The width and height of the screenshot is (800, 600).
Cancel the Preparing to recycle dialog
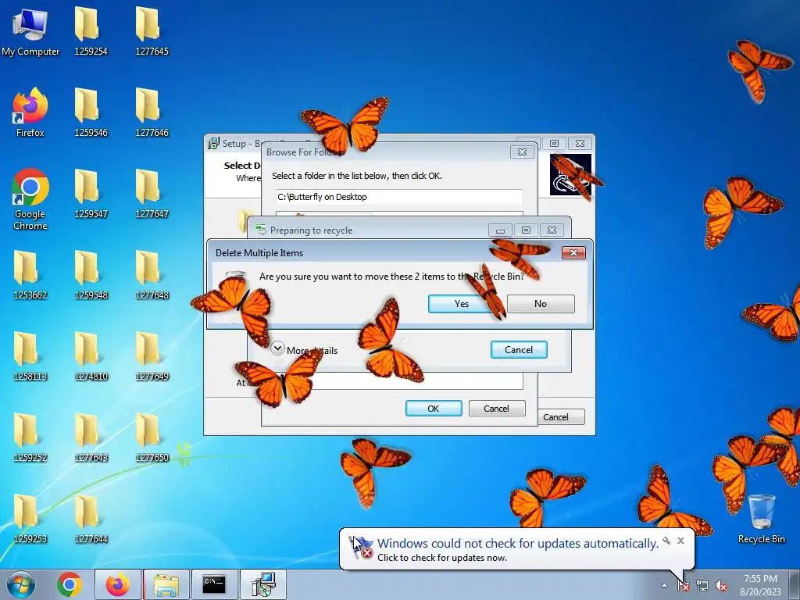click(519, 349)
